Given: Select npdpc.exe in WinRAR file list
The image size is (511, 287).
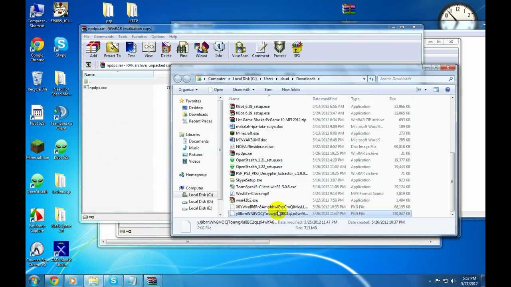Looking at the screenshot, I should pos(98,88).
